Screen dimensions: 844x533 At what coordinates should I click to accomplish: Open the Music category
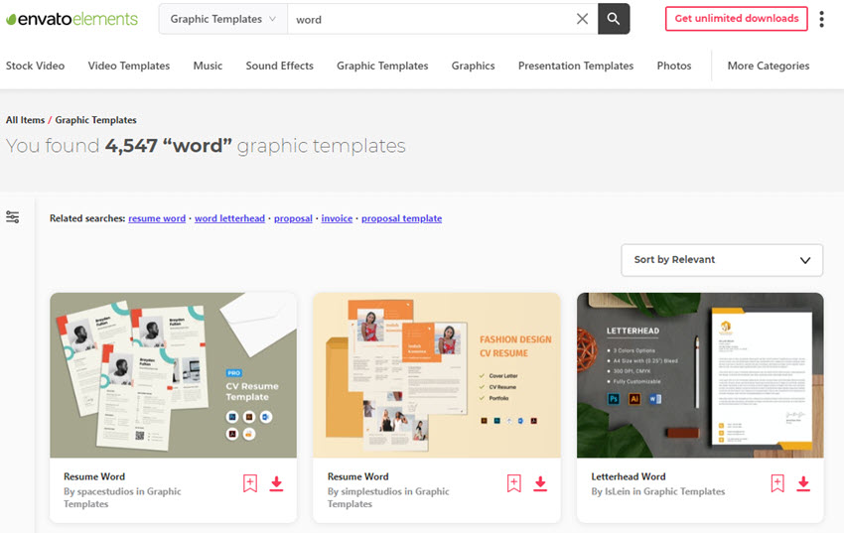click(208, 66)
